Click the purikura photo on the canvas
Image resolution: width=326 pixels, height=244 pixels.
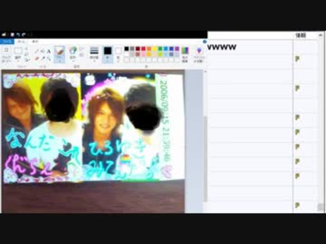click(x=93, y=127)
